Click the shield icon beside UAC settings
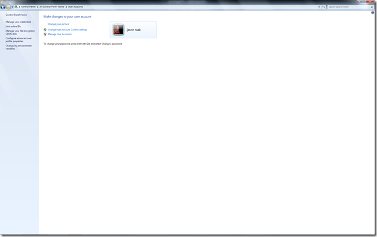This screenshot has width=377, height=237. (x=45, y=29)
